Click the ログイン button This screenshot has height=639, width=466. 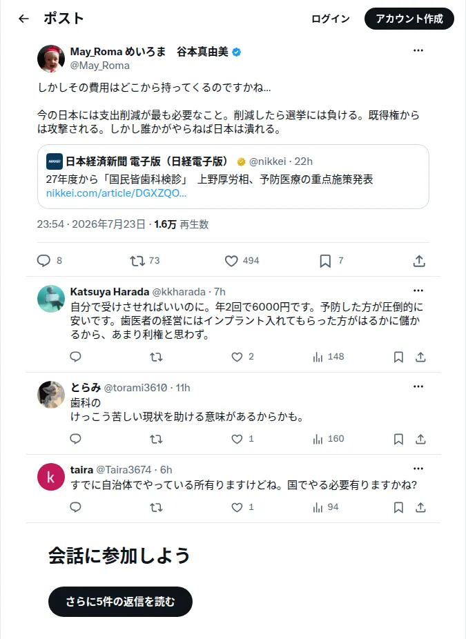point(330,19)
